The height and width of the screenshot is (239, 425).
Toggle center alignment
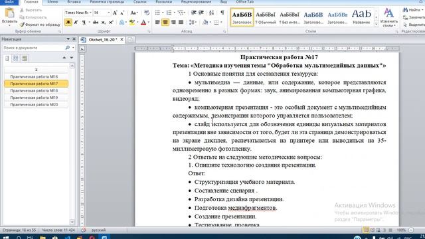[165, 22]
